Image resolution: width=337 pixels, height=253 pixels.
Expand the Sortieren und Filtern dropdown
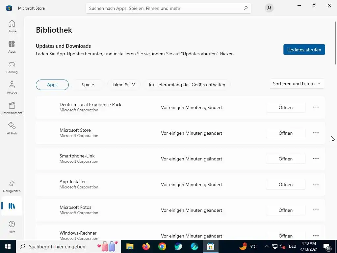[297, 84]
